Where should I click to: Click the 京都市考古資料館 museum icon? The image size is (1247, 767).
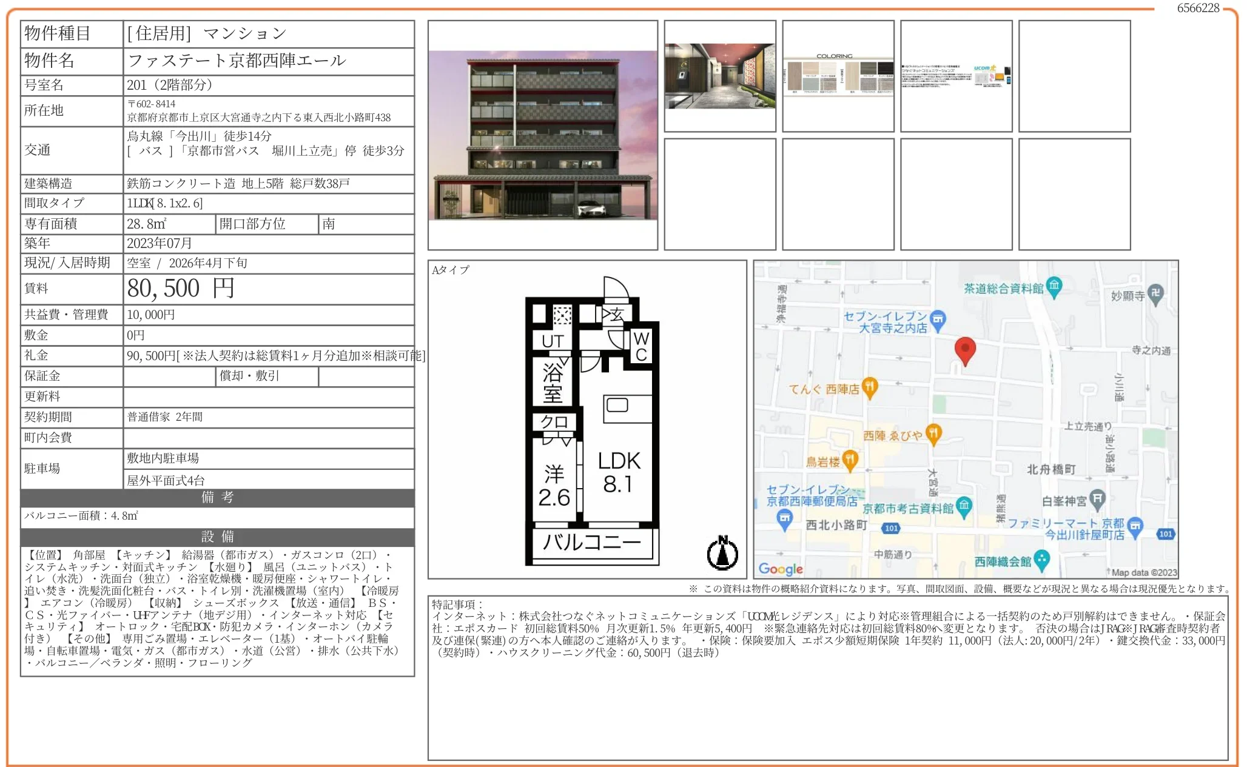pos(964,506)
